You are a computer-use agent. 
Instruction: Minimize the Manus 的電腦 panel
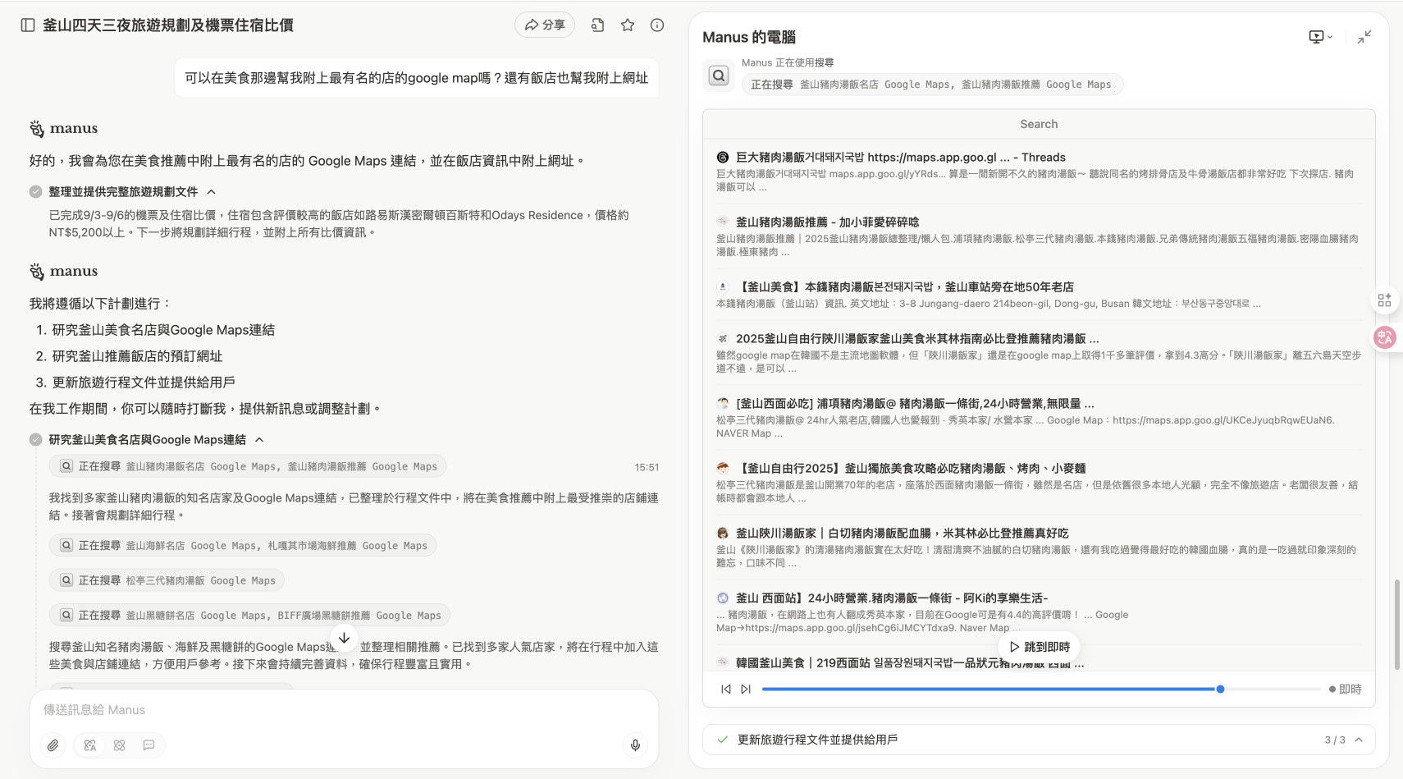(x=1364, y=37)
